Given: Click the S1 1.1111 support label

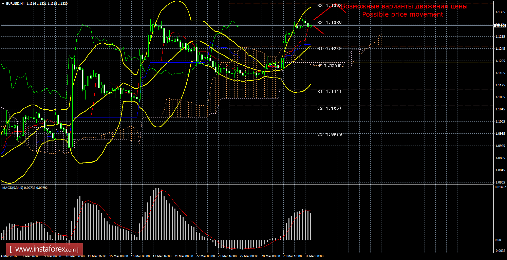Looking at the screenshot, I should click(x=329, y=92).
